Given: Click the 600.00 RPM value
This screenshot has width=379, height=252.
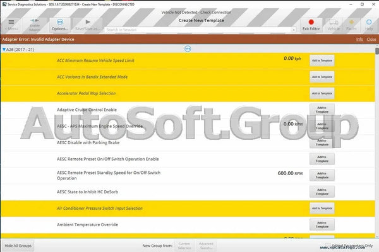Looking at the screenshot, I should [290, 173].
